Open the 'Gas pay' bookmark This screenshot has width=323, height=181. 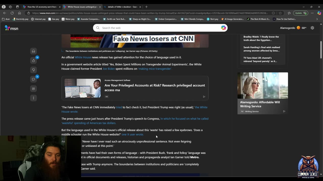click(53, 19)
